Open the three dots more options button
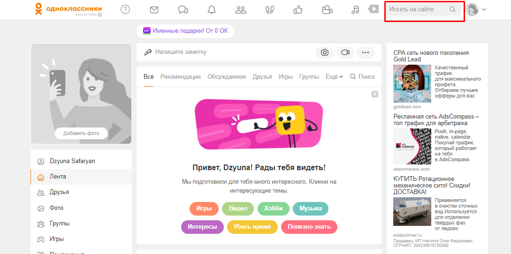Image resolution: width=511 pixels, height=254 pixels. click(x=366, y=52)
